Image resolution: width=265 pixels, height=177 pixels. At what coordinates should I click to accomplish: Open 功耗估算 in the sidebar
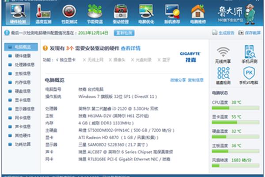(x=19, y=144)
